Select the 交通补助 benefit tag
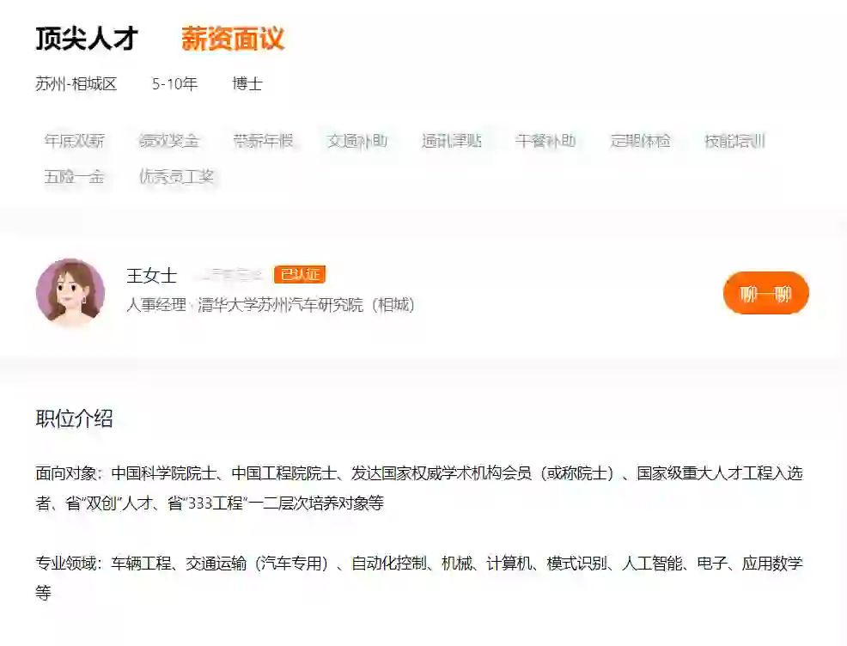 pyautogui.click(x=358, y=141)
